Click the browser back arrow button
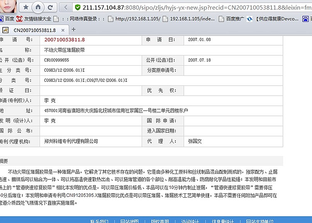 (66, 7)
